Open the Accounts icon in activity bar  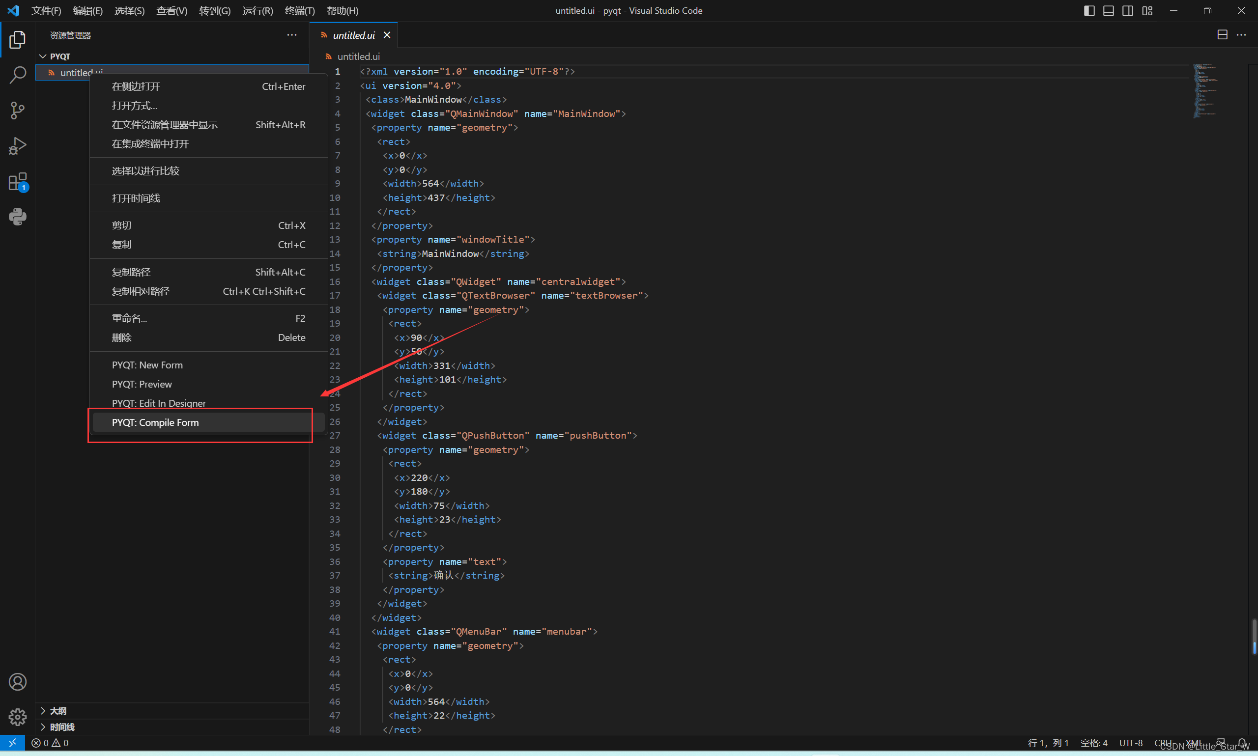pyautogui.click(x=17, y=682)
